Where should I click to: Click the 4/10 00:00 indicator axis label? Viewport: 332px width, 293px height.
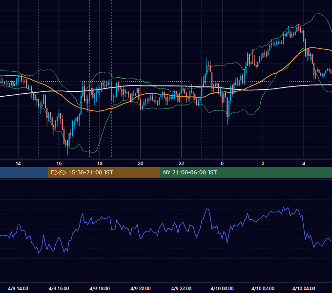coord(222,288)
